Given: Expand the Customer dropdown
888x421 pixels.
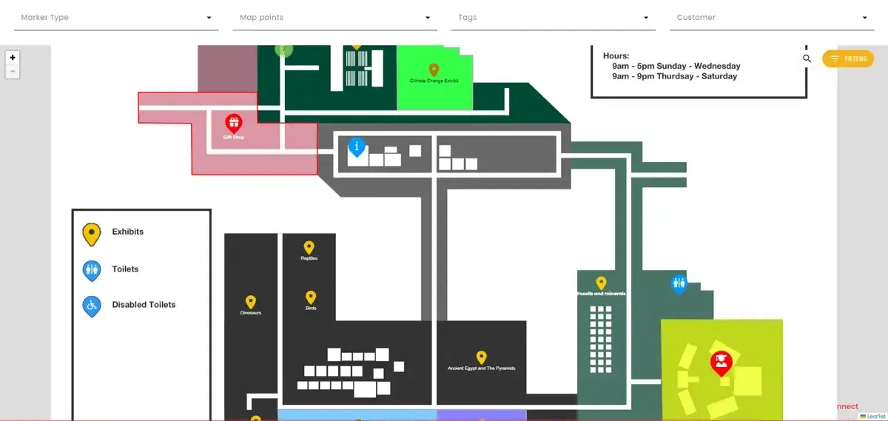Looking at the screenshot, I should tap(771, 17).
